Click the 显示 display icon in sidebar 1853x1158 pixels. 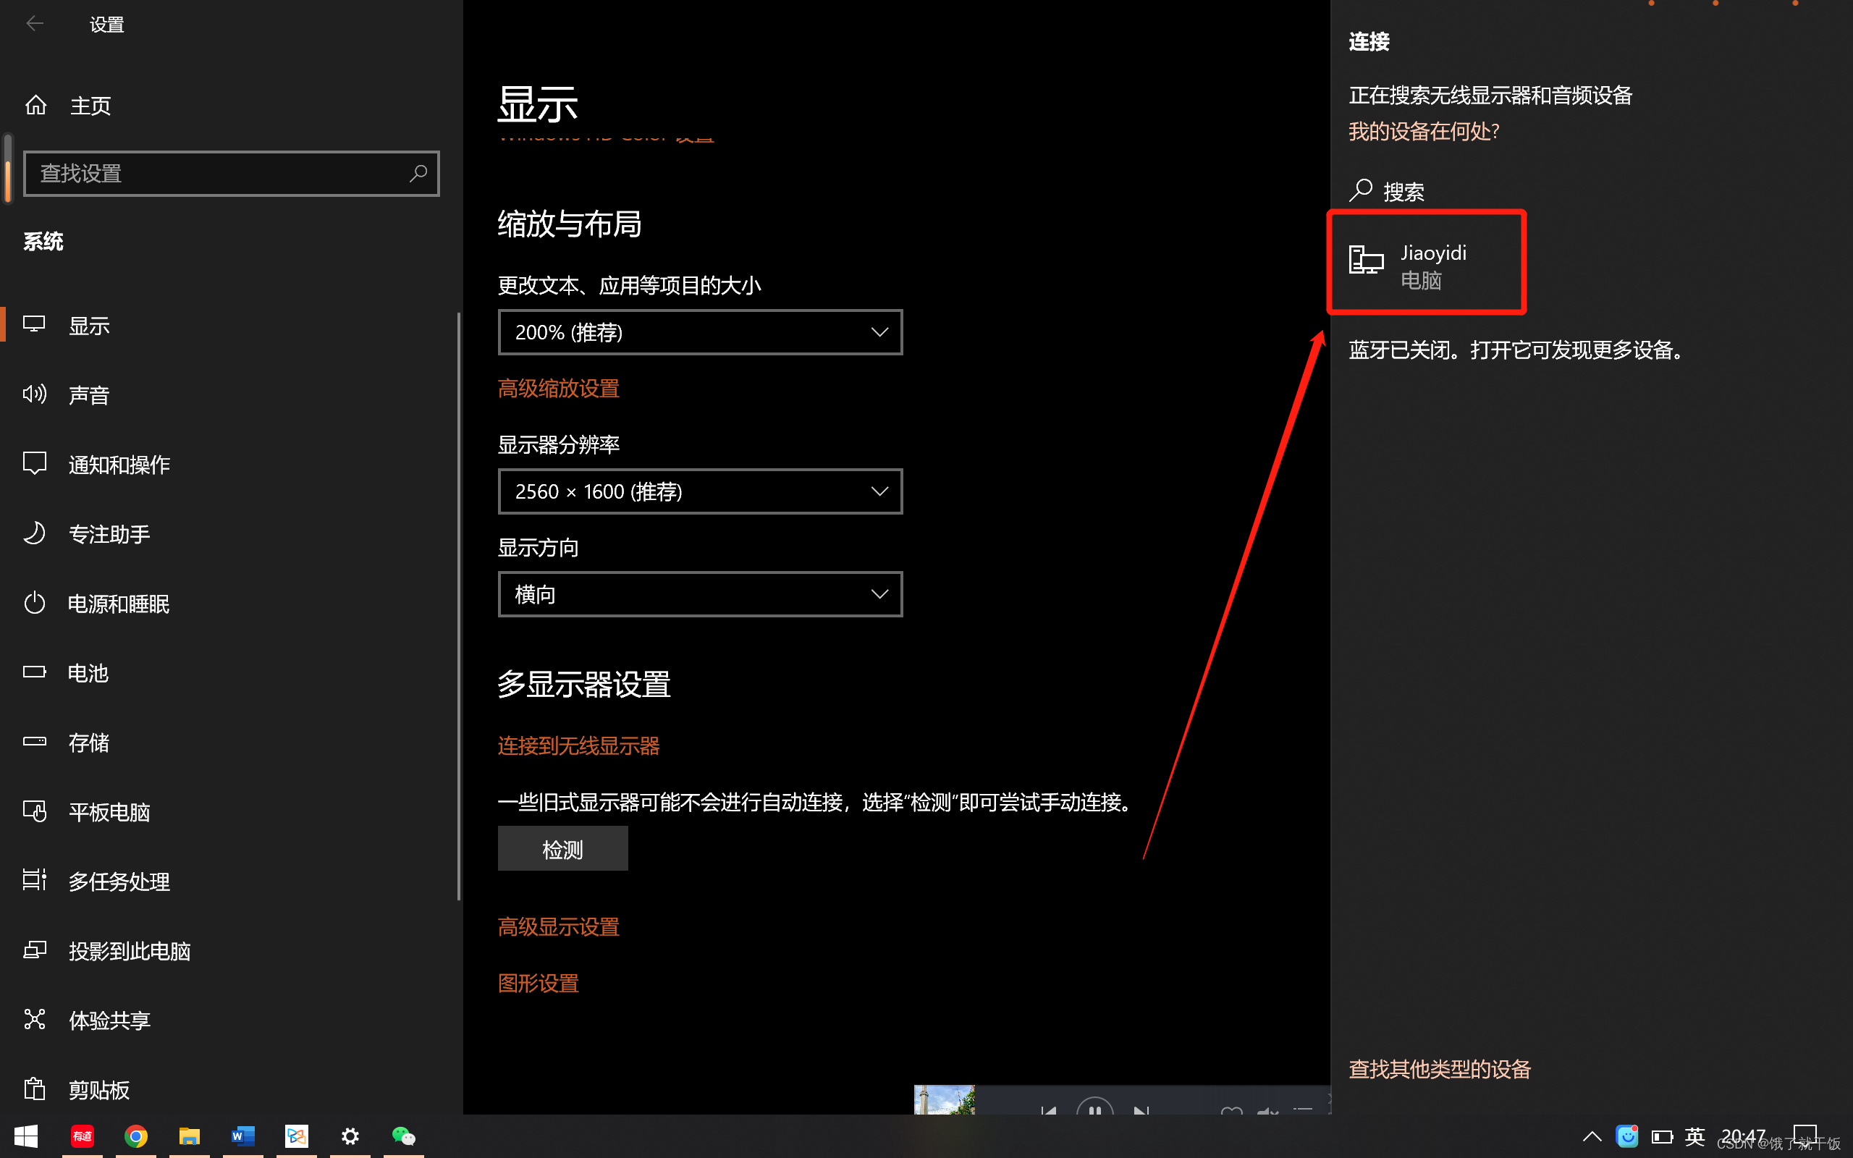[36, 324]
